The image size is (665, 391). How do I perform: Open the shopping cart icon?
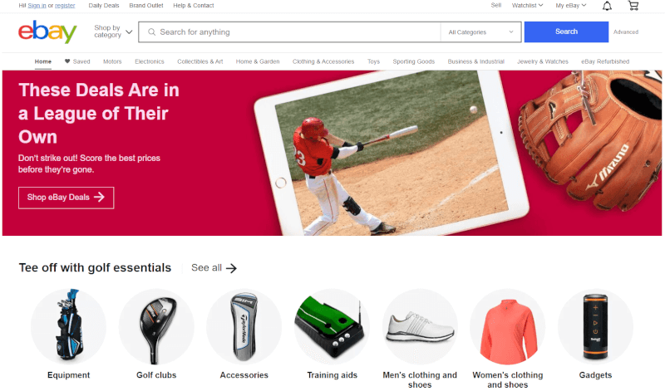[633, 6]
